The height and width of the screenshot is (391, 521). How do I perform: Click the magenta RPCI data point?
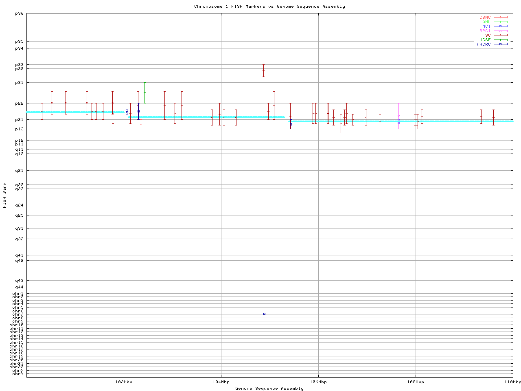coord(398,116)
